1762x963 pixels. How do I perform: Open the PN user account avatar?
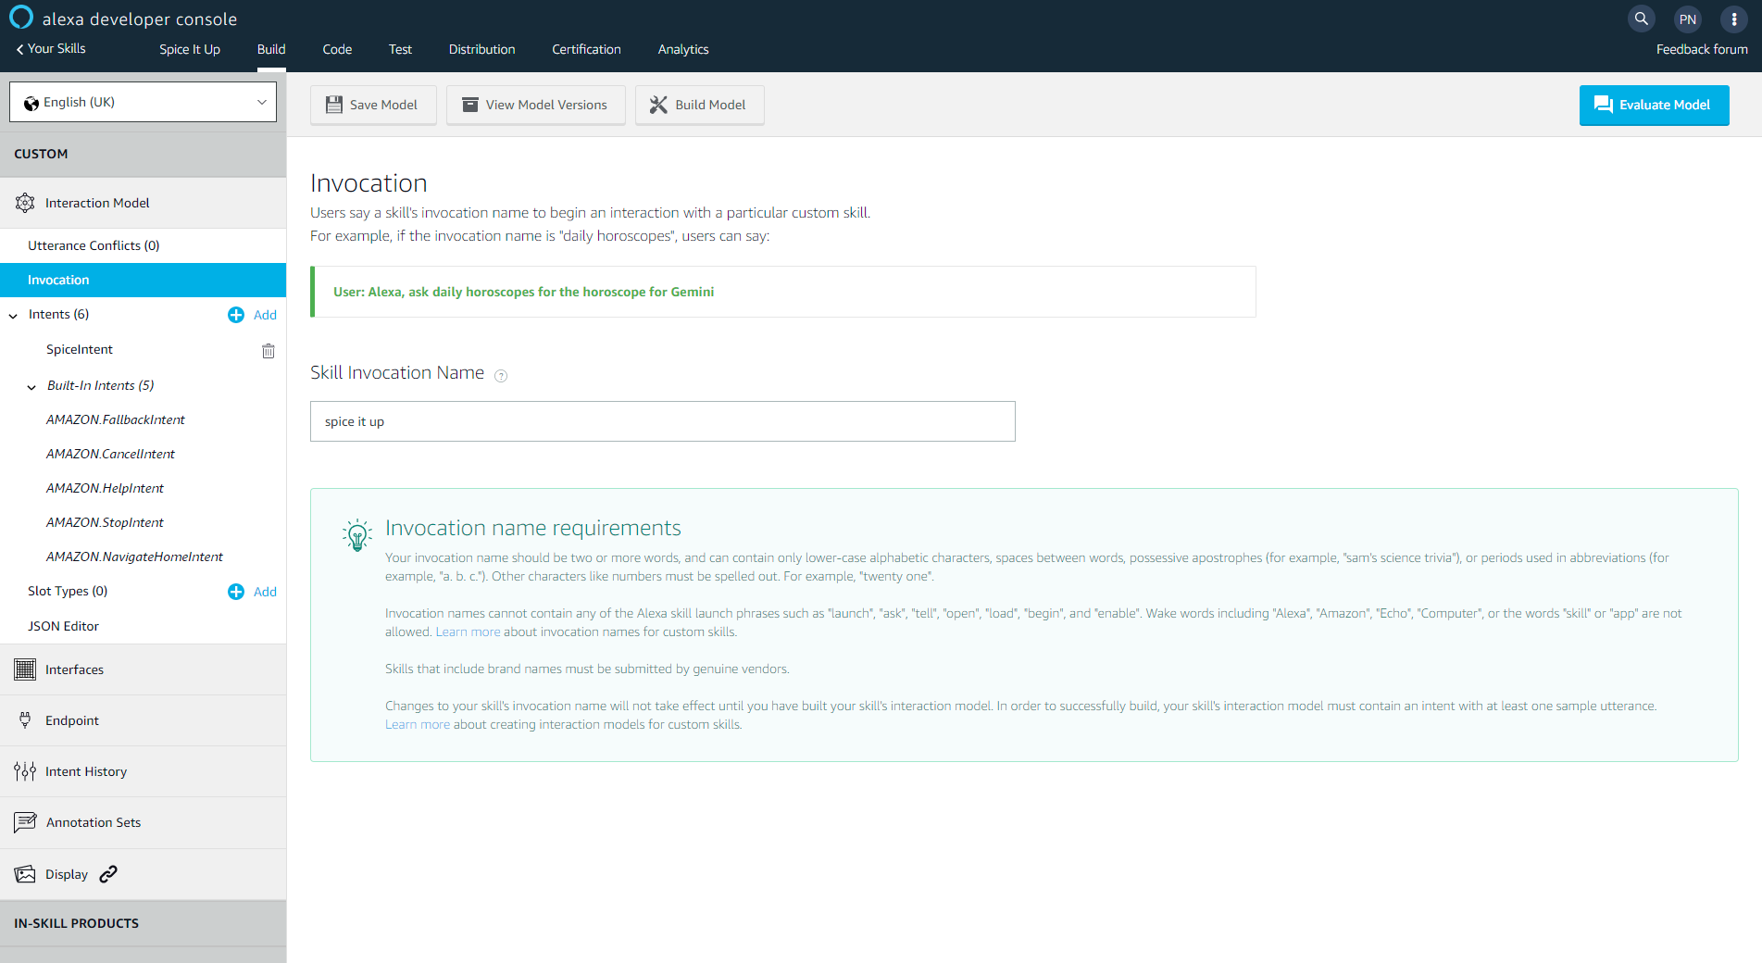click(x=1687, y=19)
